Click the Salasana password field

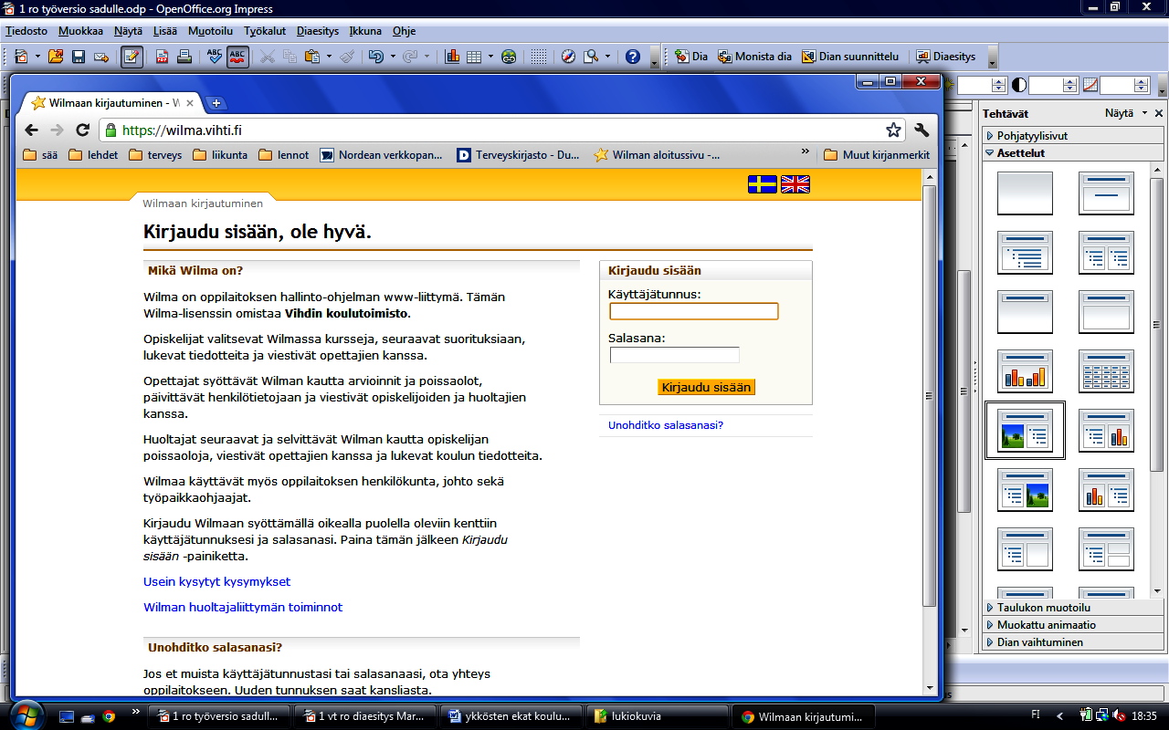point(674,355)
